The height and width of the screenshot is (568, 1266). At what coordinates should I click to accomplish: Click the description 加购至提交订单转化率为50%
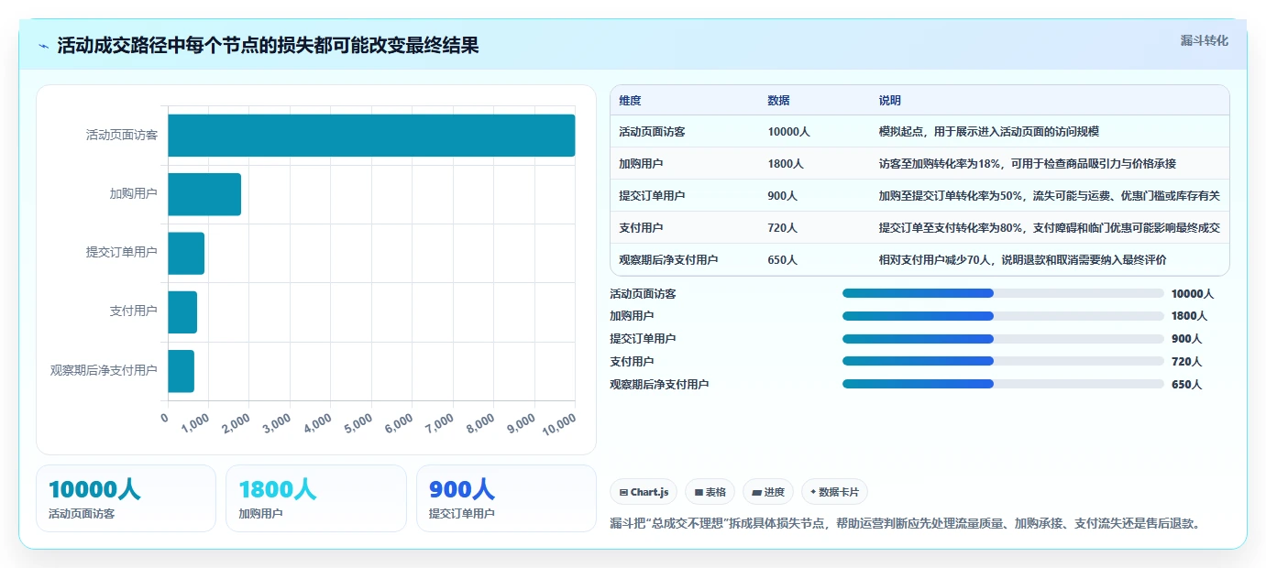click(x=1049, y=196)
